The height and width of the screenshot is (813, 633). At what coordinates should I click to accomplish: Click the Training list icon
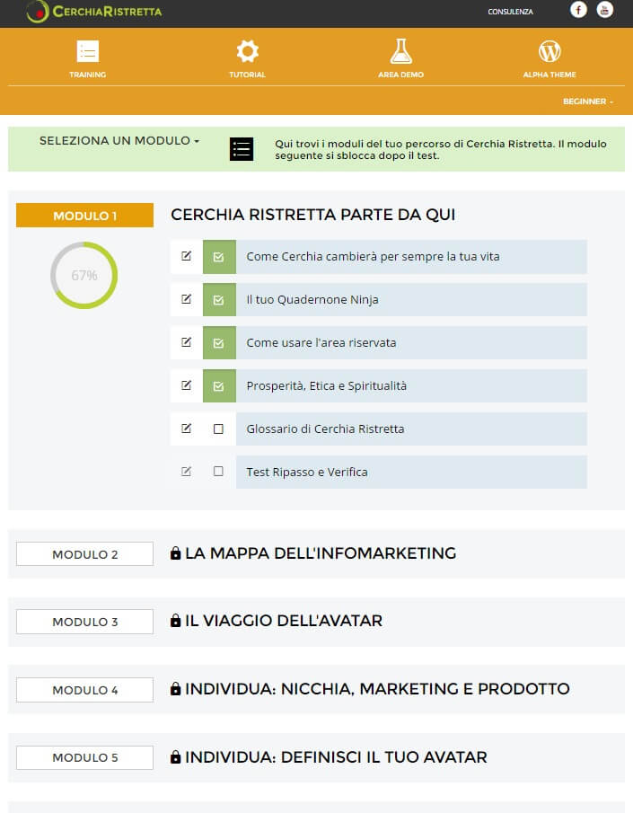click(88, 51)
